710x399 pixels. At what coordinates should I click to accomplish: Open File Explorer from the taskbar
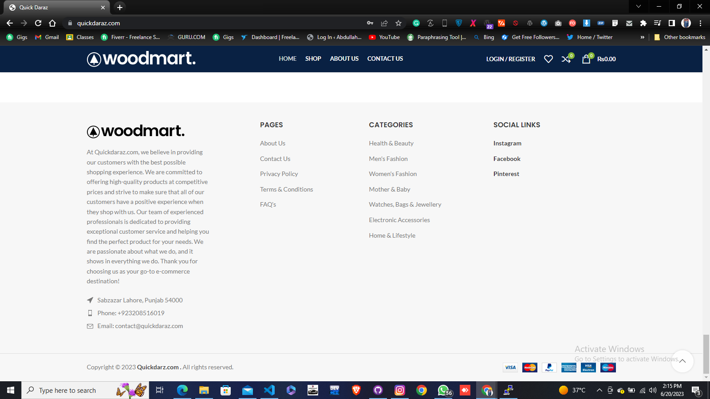click(204, 390)
